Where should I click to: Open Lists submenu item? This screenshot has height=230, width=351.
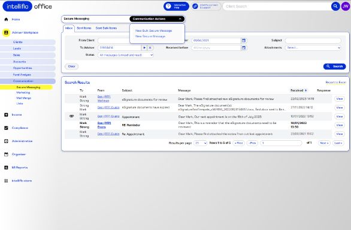[20, 104]
